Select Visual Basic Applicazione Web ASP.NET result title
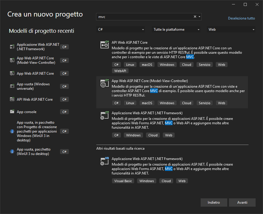263x214 pixels. pyautogui.click(x=147, y=159)
